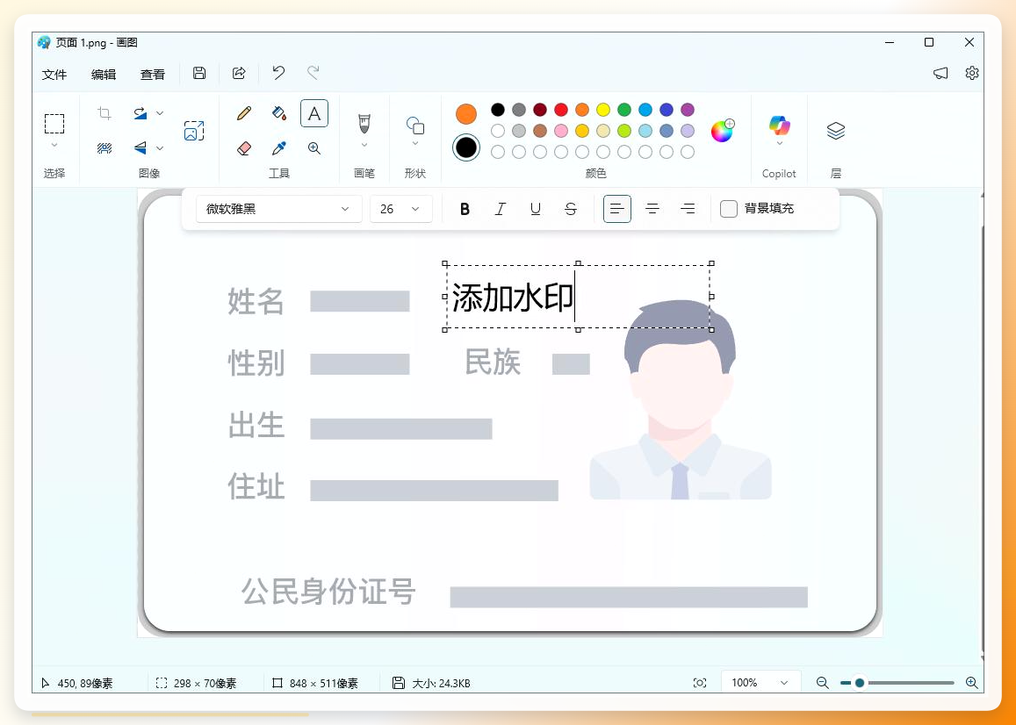This screenshot has height=725, width=1016.
Task: Select the black secondary color 2
Action: click(x=466, y=147)
